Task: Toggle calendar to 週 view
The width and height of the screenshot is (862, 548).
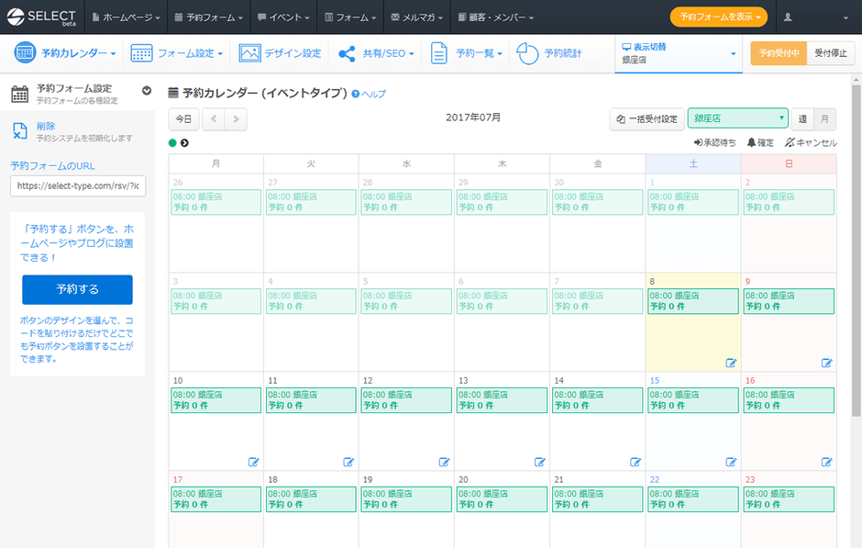Action: [802, 118]
